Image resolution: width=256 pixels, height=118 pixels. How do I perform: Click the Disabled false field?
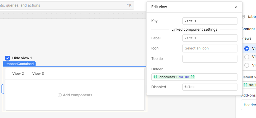(x=210, y=87)
